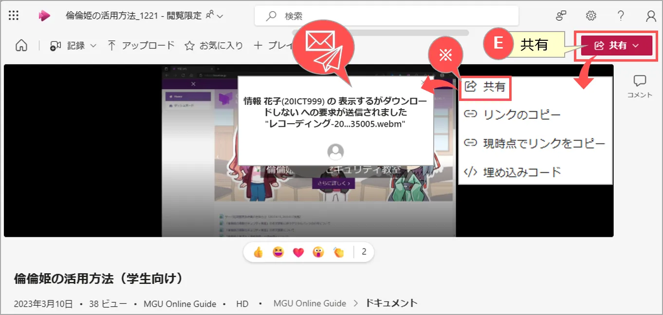This screenshot has height=315, width=663.
Task: React with the laughing face emoji
Action: [x=278, y=252]
